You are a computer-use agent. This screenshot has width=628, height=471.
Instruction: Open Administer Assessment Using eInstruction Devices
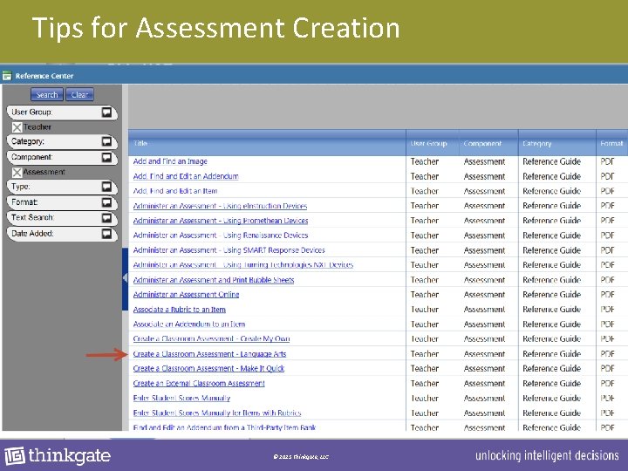click(x=220, y=206)
